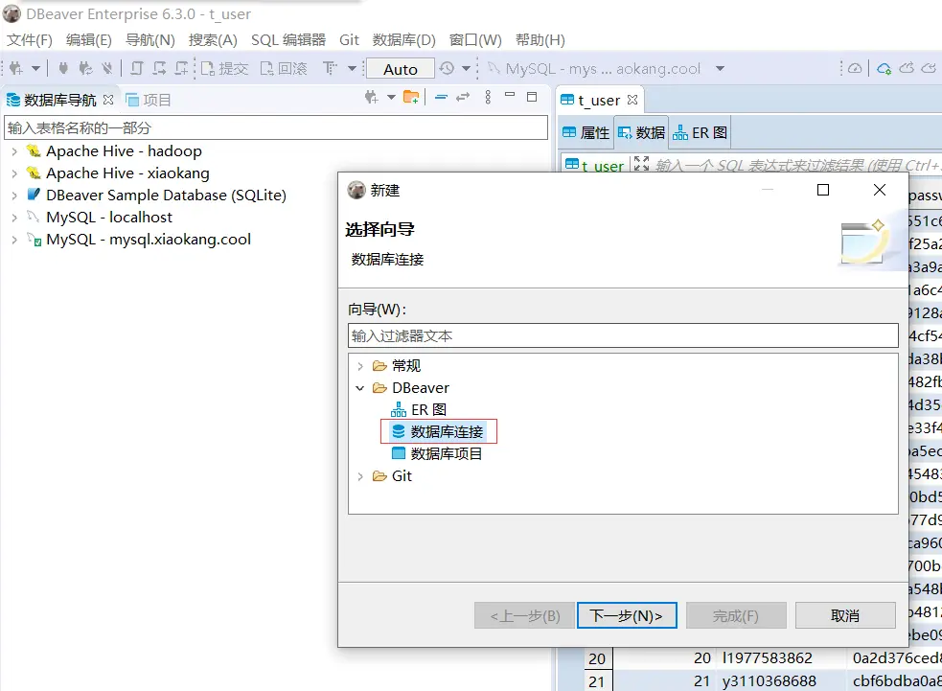Open the 帮助(H) menu
This screenshot has height=691, width=942.
coord(540,39)
